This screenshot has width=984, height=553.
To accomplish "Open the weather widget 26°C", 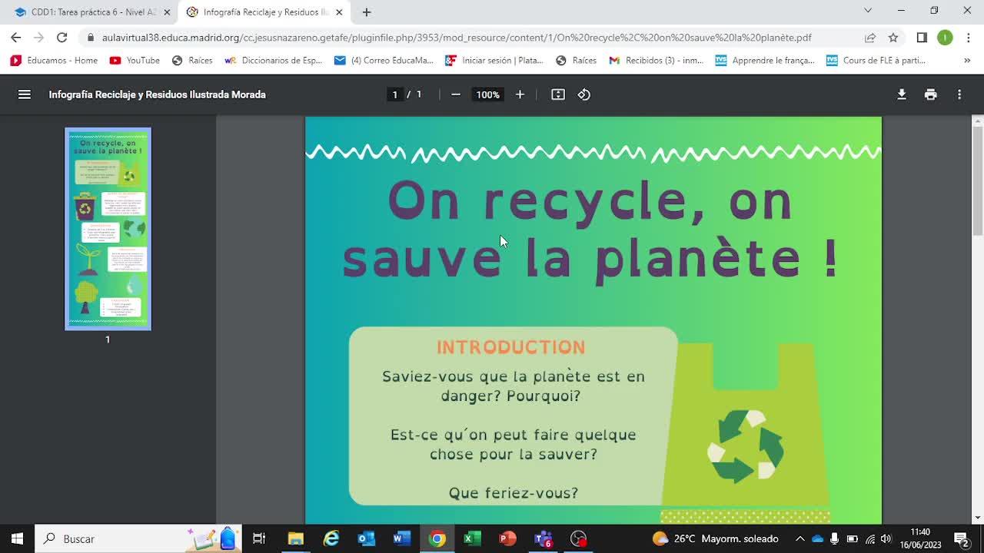I will pos(715,538).
